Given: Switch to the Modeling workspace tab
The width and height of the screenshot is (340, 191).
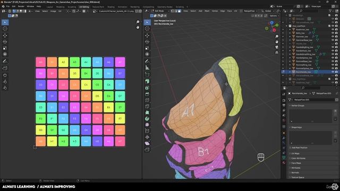Looking at the screenshot, I should pos(60,7).
